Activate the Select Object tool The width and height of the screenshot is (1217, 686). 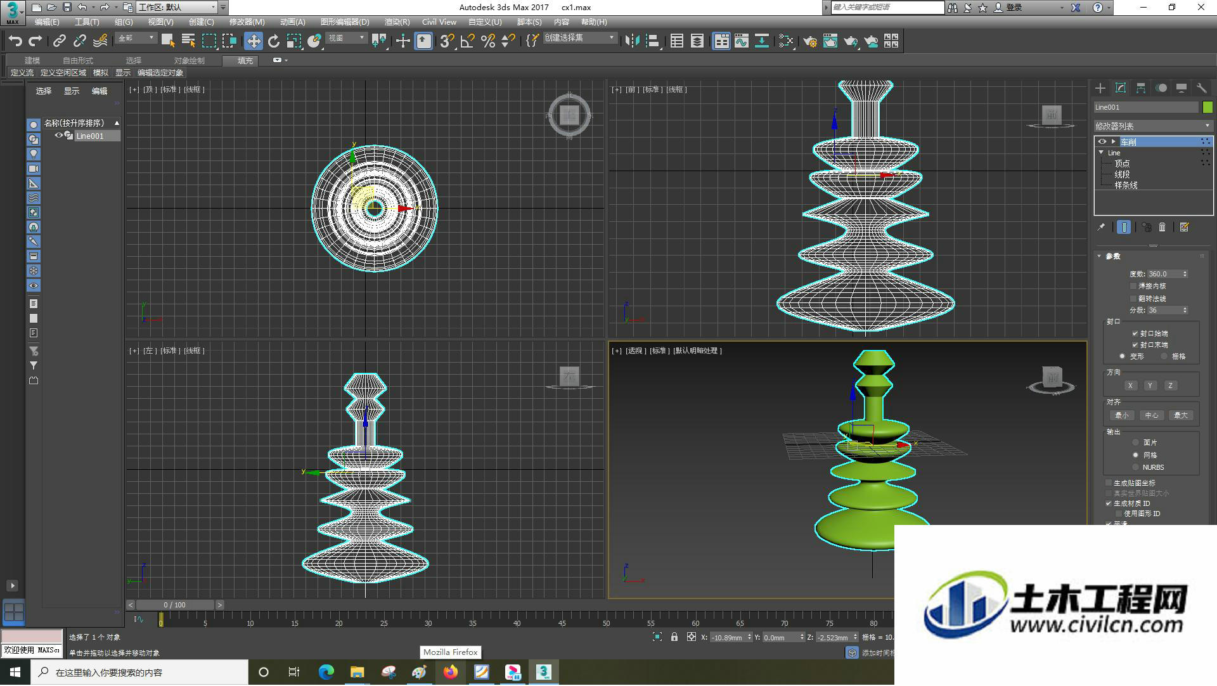[168, 41]
